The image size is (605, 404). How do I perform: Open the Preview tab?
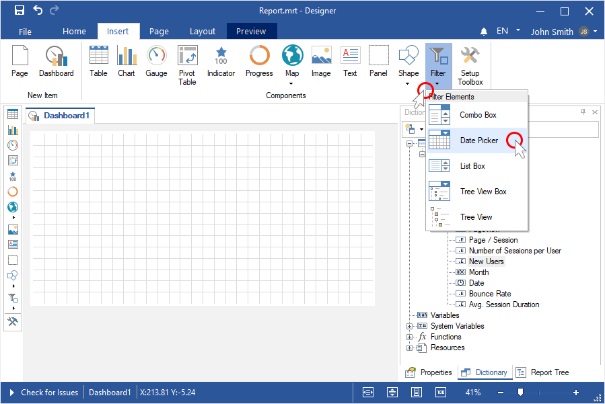click(251, 32)
